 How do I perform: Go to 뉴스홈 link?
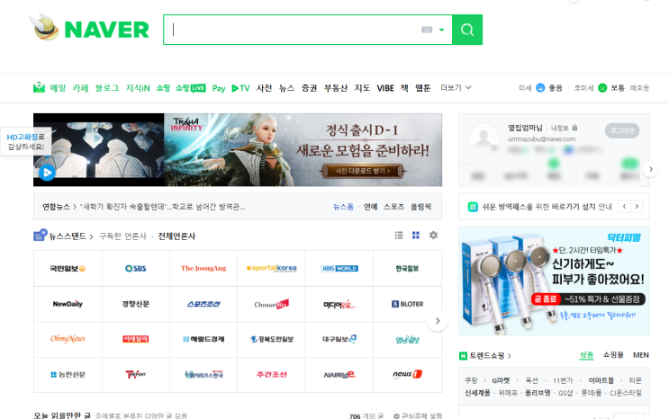click(x=343, y=207)
